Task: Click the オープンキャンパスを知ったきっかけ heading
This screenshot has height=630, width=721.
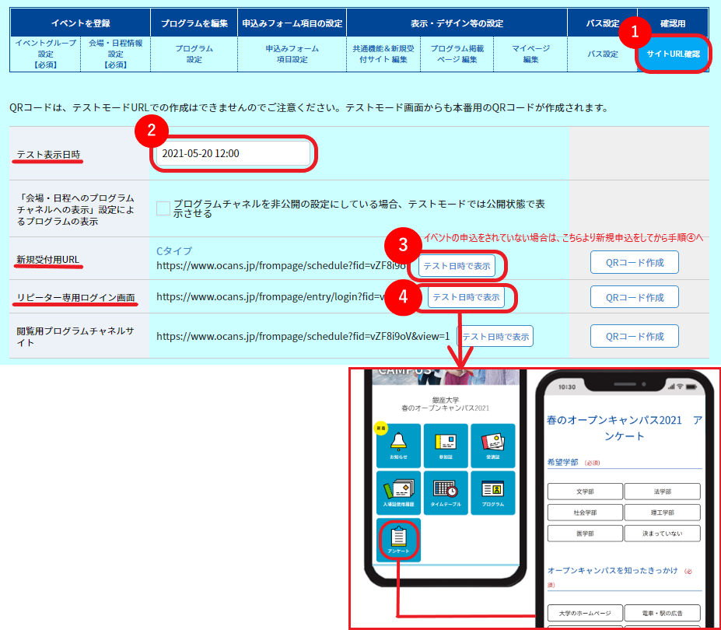Action: (612, 570)
